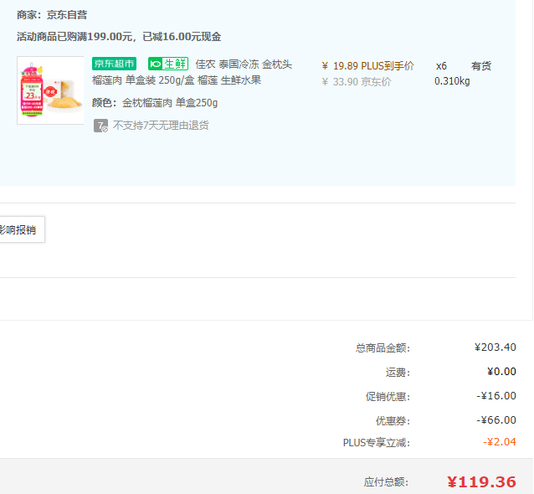Viewport: 534px width, 494px height.
Task: Click the green 京东超市 badge
Action: coord(114,64)
